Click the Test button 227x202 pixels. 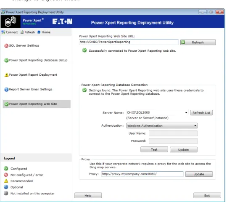coord(154,149)
